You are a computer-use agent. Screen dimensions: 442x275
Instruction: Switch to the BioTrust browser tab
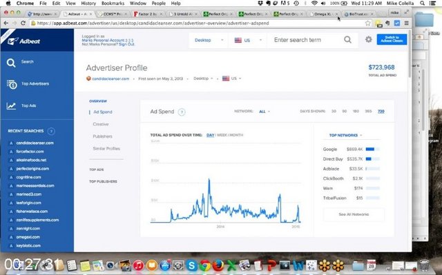click(x=358, y=14)
